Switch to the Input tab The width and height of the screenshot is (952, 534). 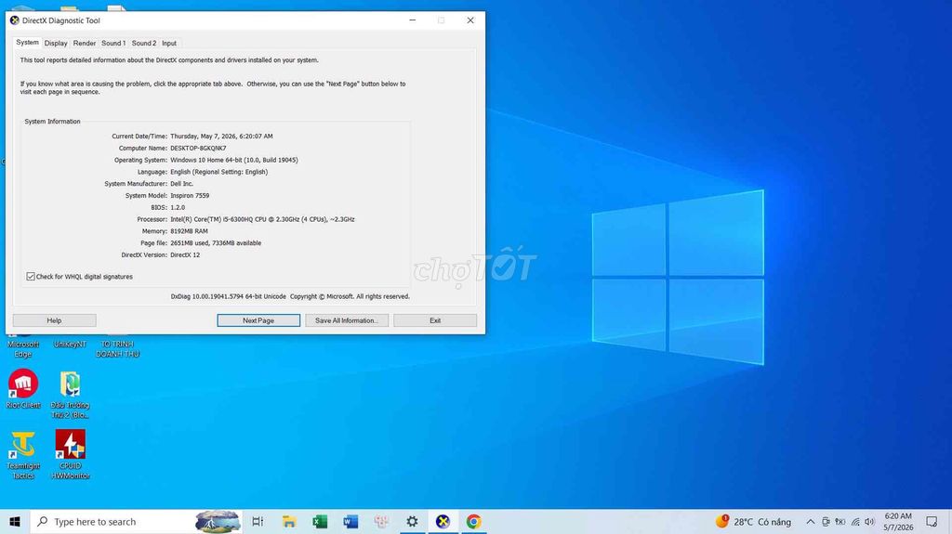(169, 43)
